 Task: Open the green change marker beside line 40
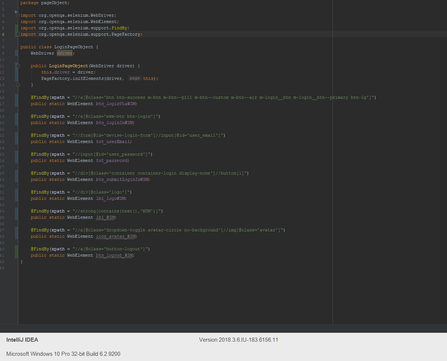click(x=16, y=252)
